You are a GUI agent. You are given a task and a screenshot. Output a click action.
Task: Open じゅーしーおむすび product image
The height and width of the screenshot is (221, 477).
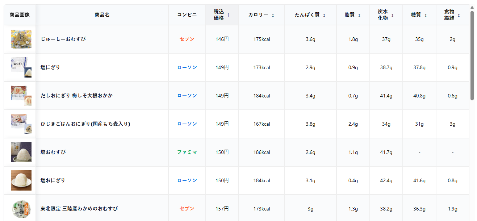[21, 39]
